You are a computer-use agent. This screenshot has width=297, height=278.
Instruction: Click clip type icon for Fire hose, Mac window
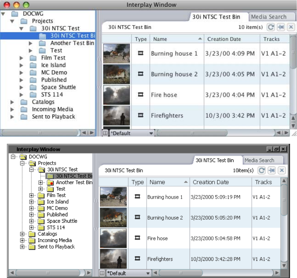tap(141, 94)
